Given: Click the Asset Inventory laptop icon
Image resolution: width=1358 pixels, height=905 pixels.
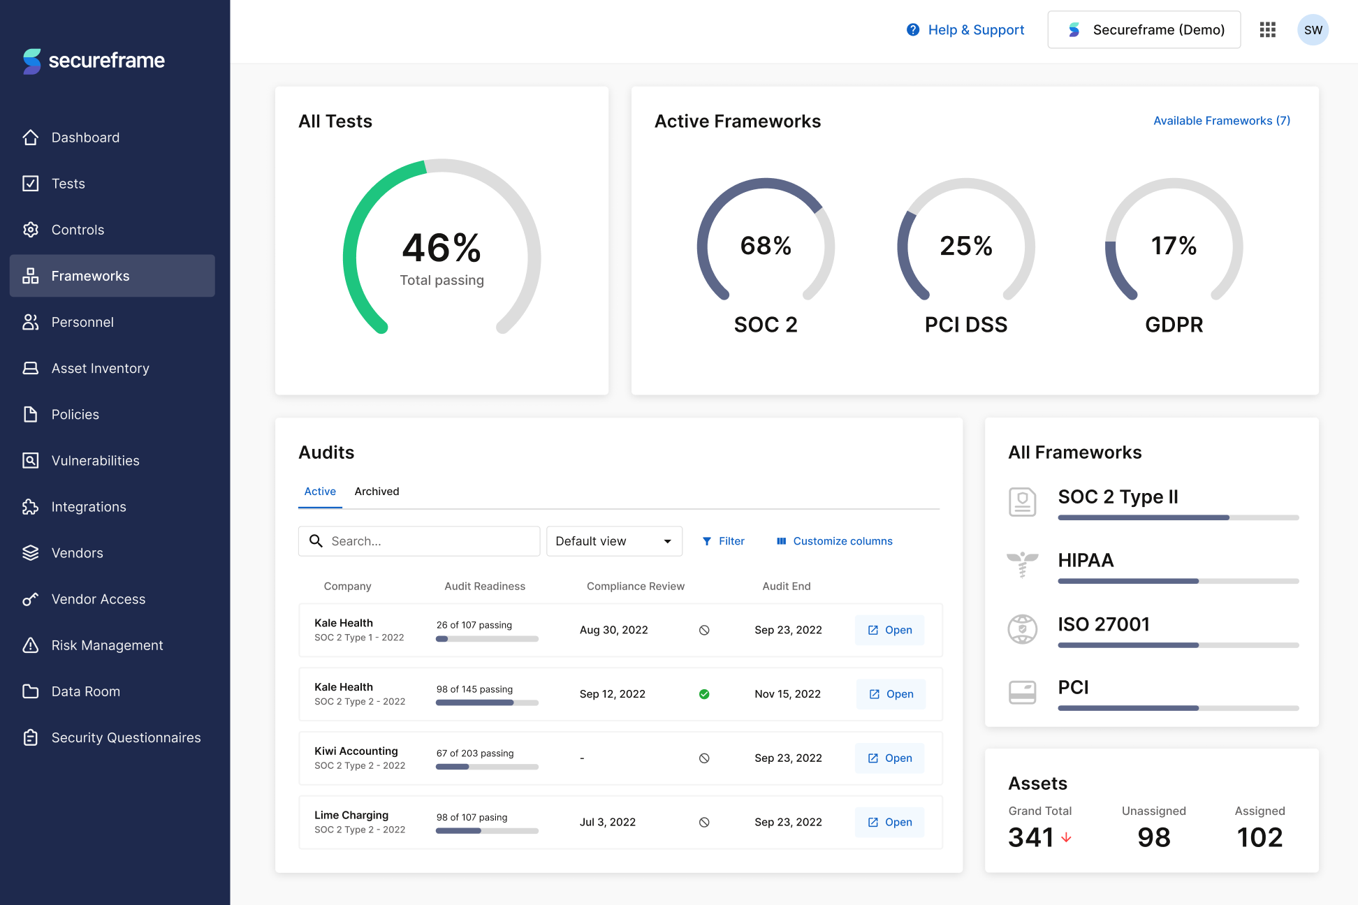Looking at the screenshot, I should pos(31,368).
